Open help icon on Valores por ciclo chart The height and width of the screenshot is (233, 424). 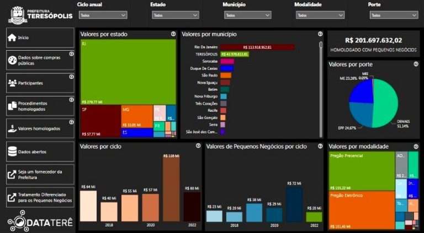coord(198,146)
